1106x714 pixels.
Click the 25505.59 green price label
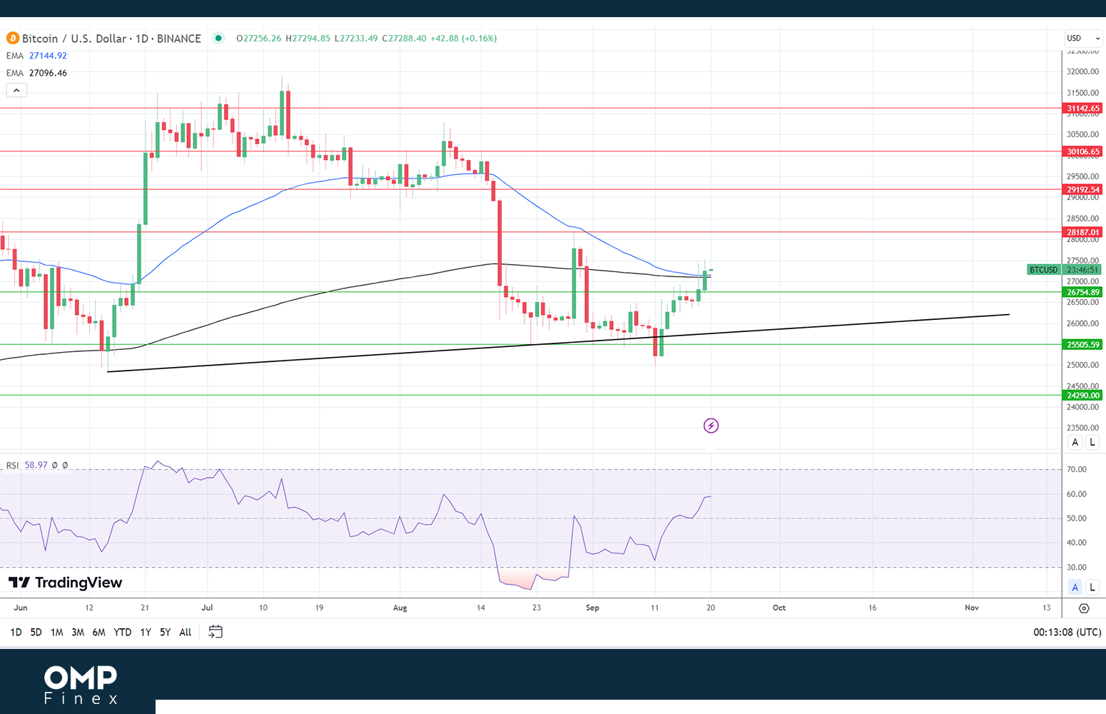click(1083, 344)
